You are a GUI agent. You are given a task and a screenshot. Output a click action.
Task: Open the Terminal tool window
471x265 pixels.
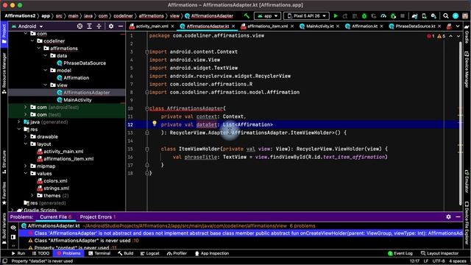(99, 253)
